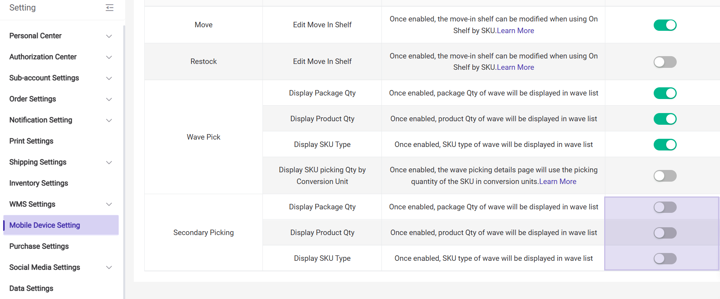
Task: Open the Print Settings menu item
Action: (31, 141)
